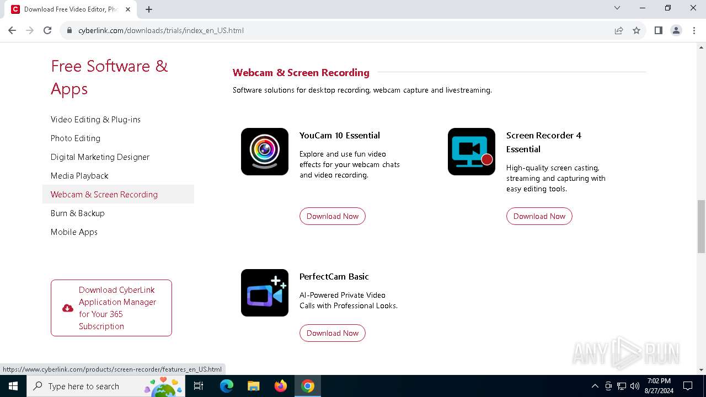Go back with the browser back arrow
The height and width of the screenshot is (397, 706).
pyautogui.click(x=12, y=30)
